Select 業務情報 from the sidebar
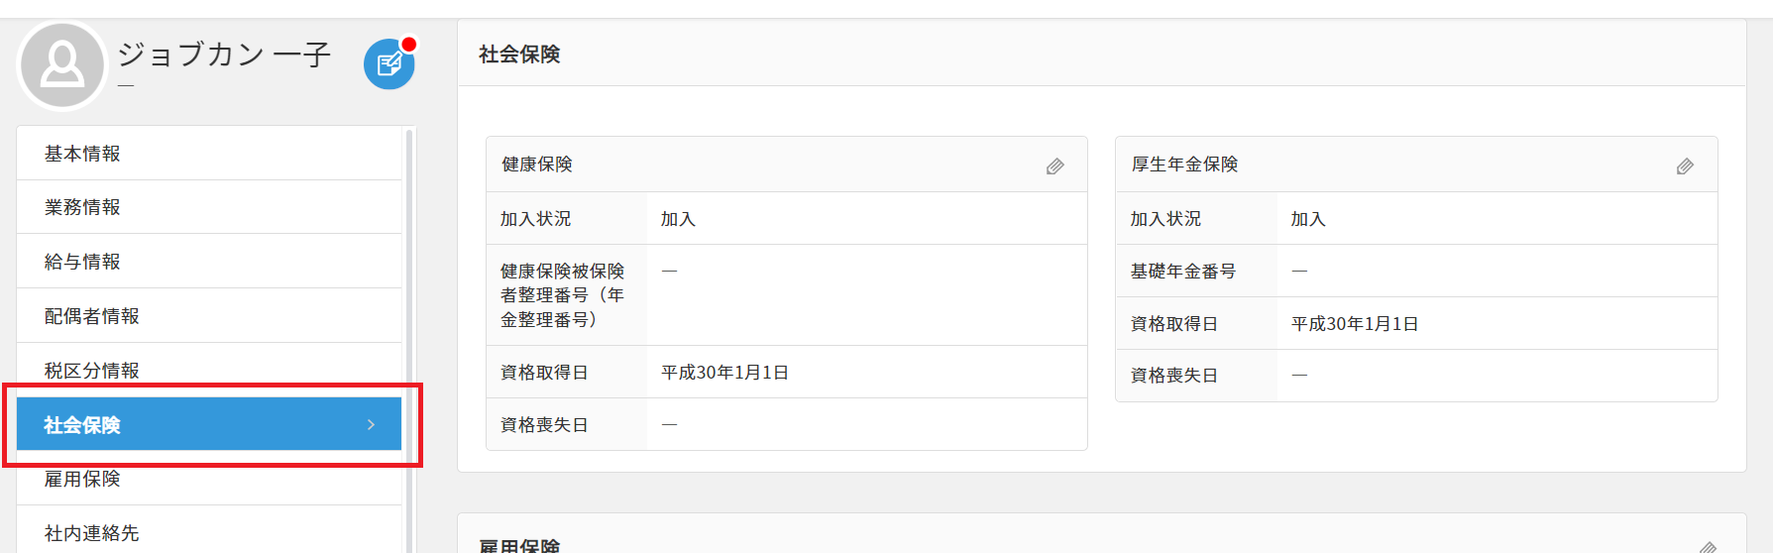Viewport: 1773px width, 553px height. pos(82,207)
